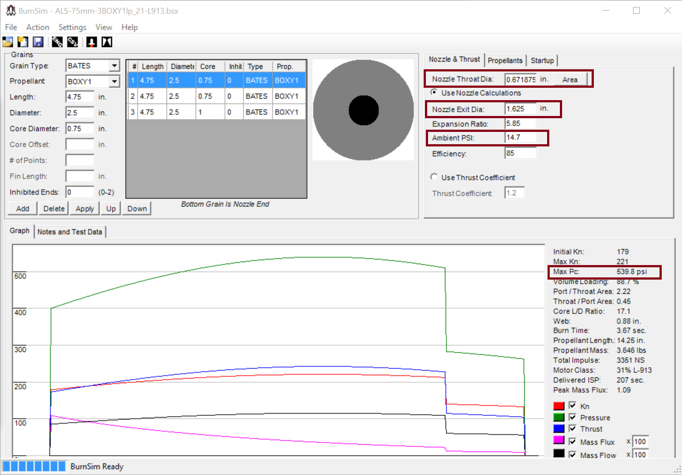Click the Nozzle Exit Dia input field
This screenshot has height=475, width=682.
click(521, 109)
